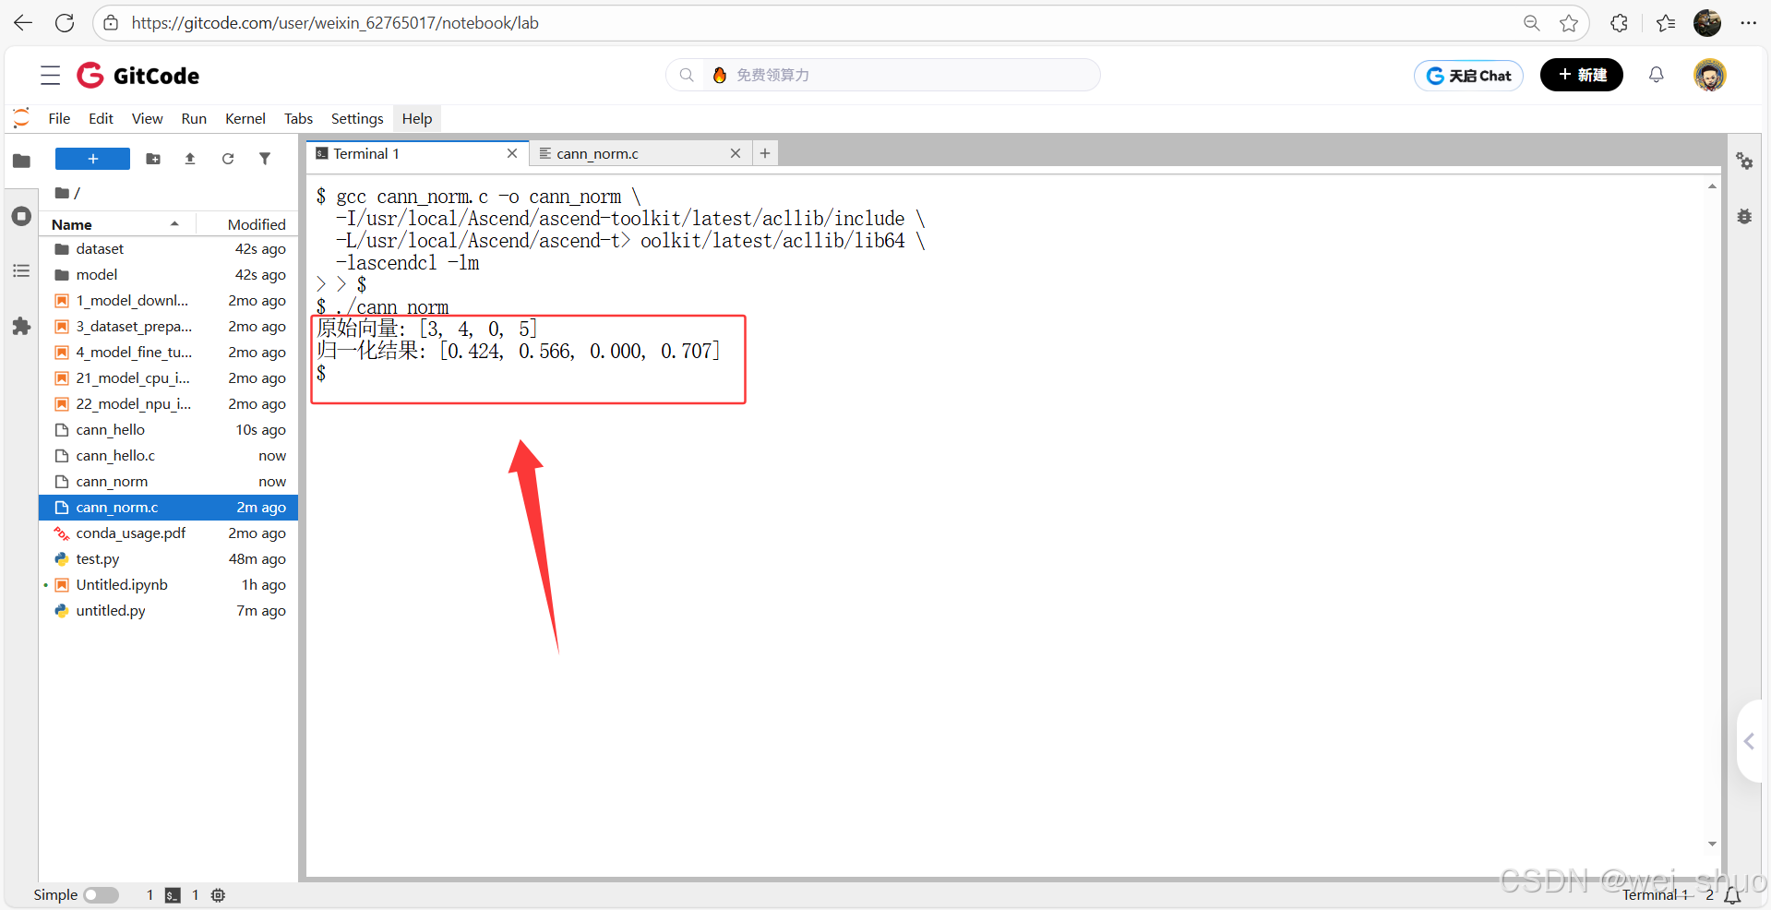Click the 新建 create button

(1582, 75)
